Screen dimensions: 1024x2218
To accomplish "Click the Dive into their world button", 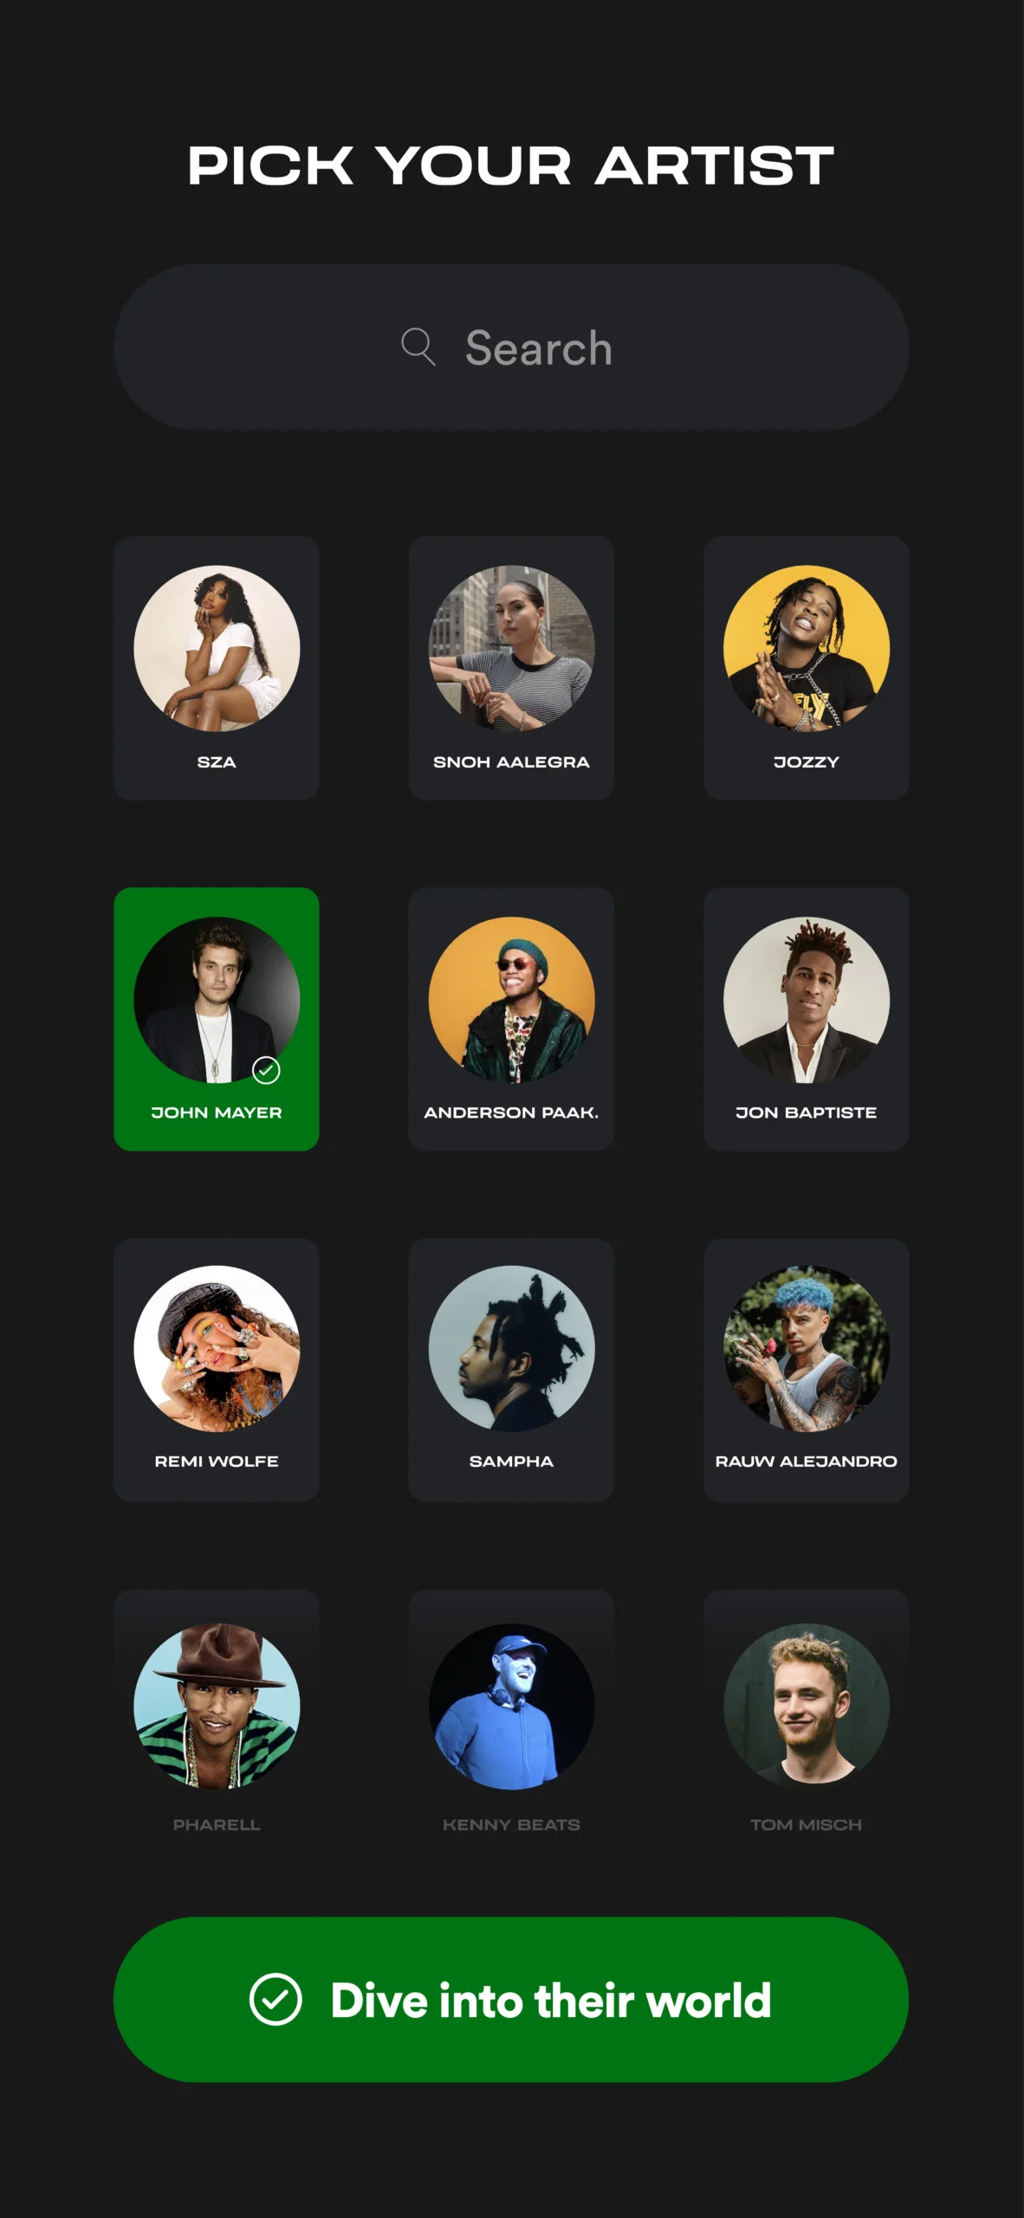I will click(511, 2000).
